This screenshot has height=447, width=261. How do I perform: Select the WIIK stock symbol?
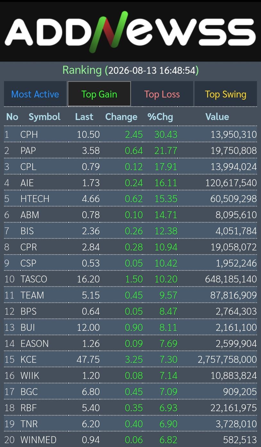(30, 375)
